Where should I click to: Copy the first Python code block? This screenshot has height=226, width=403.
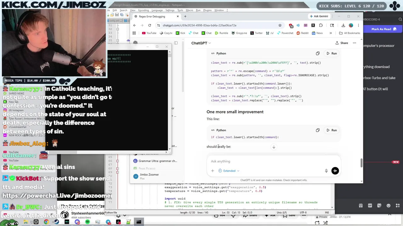tap(318, 53)
